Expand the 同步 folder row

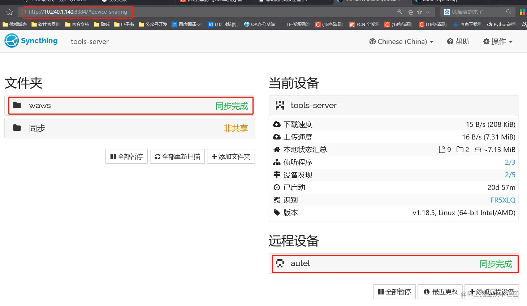130,128
